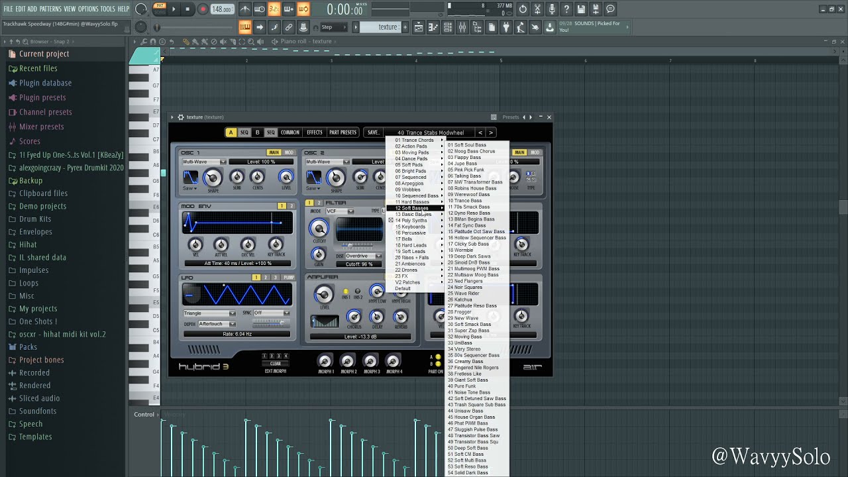
Task: Click the OSC 1 LEVEL knob
Action: 286,177
